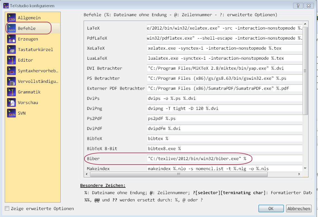Select the Syntaxhervorhebung icon
This screenshot has height=217, width=318.
11,71
